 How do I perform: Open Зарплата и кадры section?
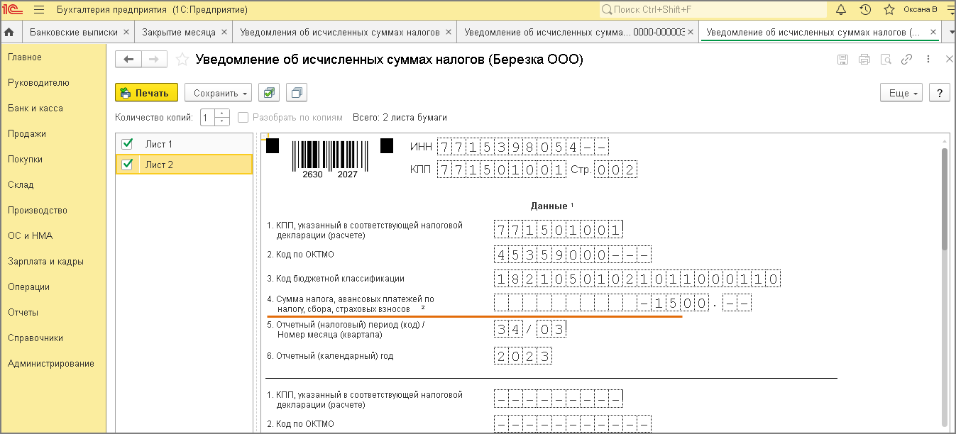tap(45, 261)
